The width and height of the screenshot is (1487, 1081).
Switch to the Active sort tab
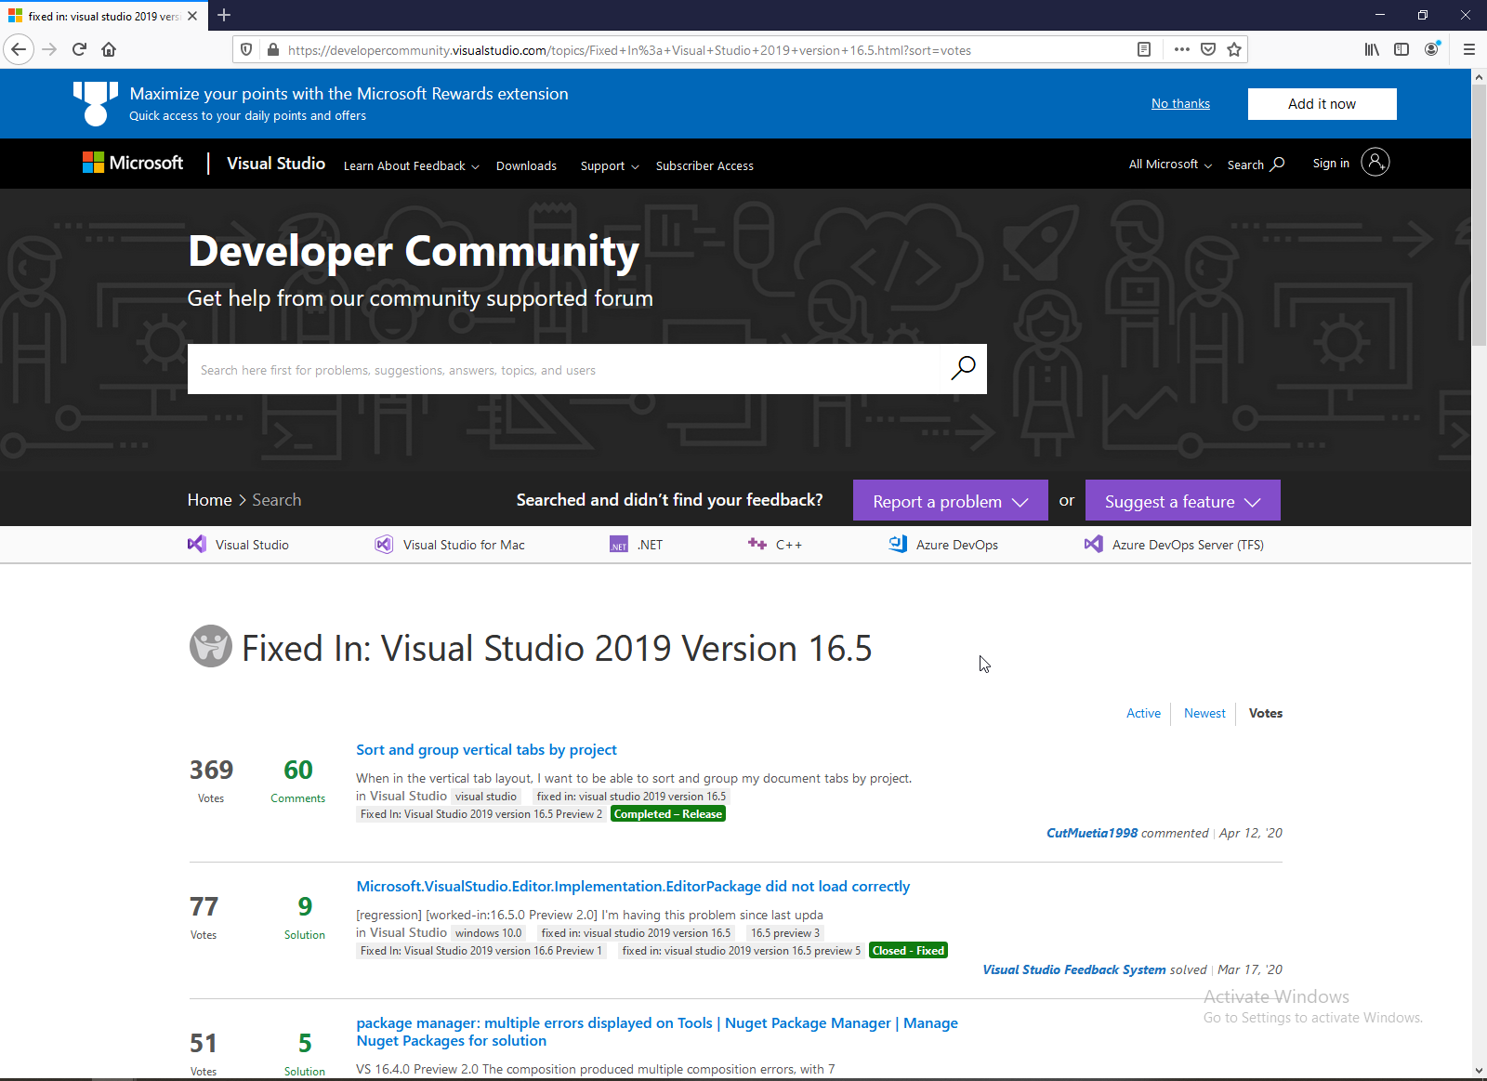click(1143, 713)
